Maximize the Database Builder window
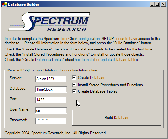This screenshot has width=168, height=139. pyautogui.click(x=157, y=4)
